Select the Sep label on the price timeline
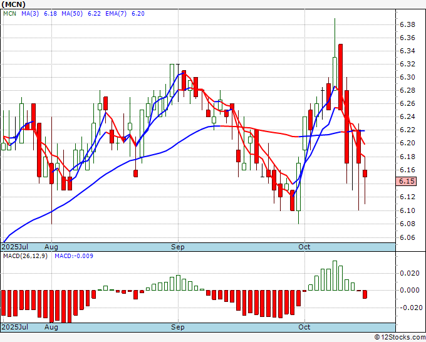The width and height of the screenshot is (426, 342). pos(178,247)
